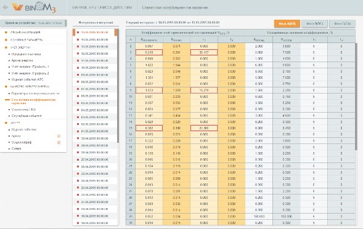Select interval 08.05.2015 00:00:00

(x=94, y=82)
